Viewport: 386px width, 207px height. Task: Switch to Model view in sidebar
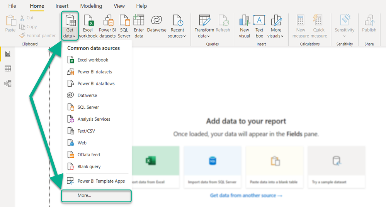coord(8,84)
